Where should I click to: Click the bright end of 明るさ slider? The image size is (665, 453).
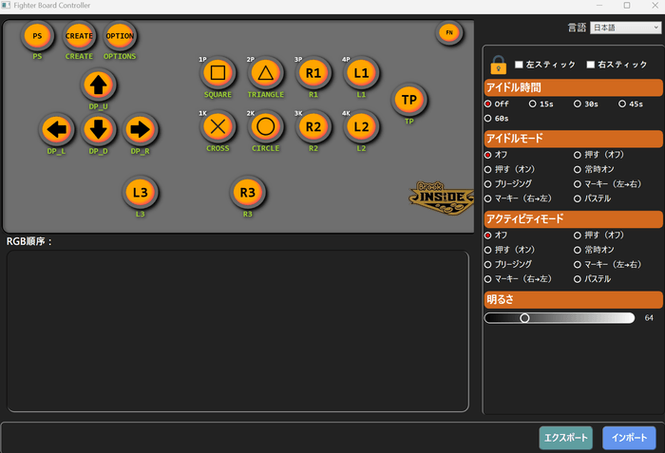point(630,318)
